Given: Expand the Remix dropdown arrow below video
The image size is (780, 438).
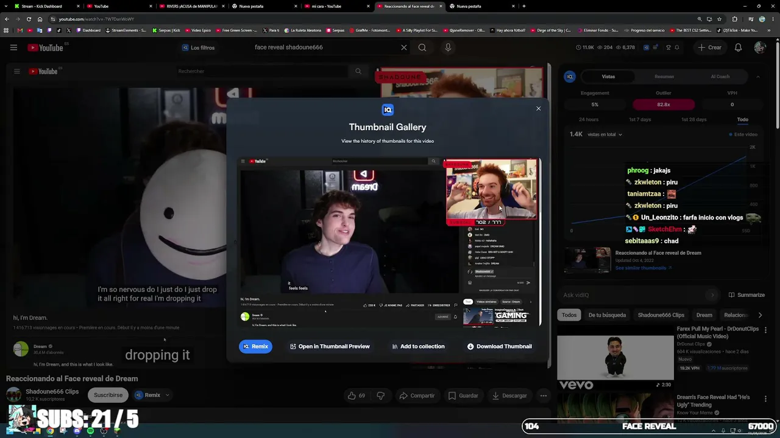Looking at the screenshot, I should [x=168, y=395].
